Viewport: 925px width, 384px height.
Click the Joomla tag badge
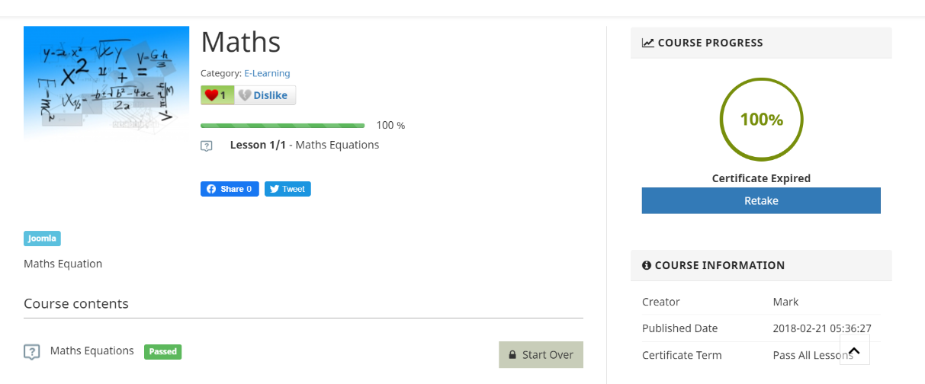[42, 238]
